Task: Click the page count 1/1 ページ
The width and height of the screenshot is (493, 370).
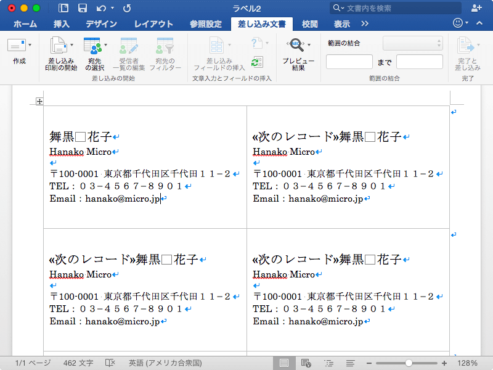Action: point(33,363)
